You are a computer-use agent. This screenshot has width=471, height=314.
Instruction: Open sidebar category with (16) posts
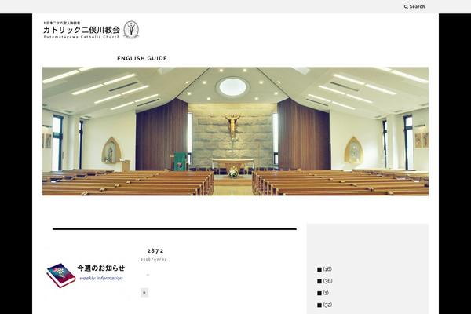click(x=324, y=269)
